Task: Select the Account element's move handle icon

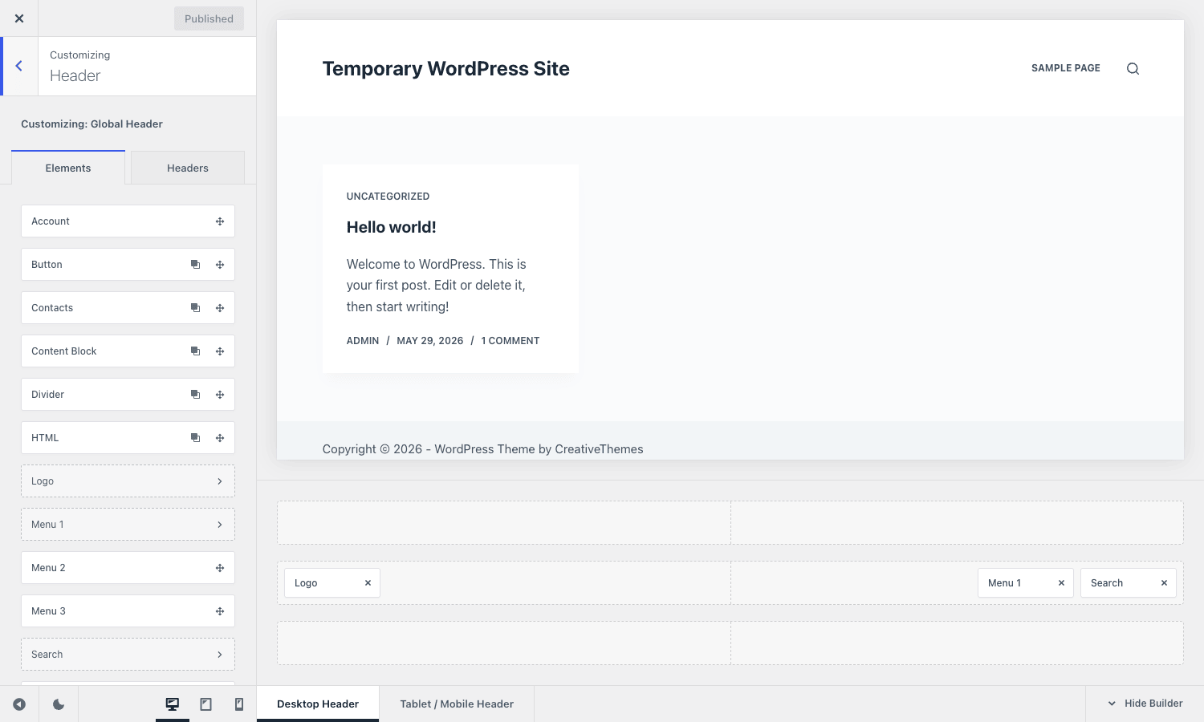Action: point(220,221)
